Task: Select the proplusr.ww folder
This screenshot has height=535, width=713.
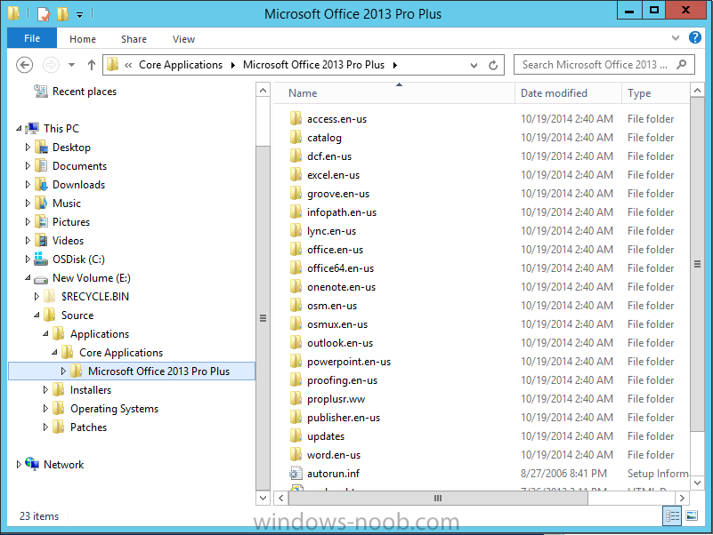Action: [x=336, y=399]
